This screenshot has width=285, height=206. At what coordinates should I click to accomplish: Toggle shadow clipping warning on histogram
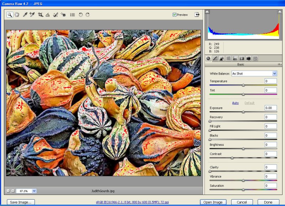coord(207,12)
